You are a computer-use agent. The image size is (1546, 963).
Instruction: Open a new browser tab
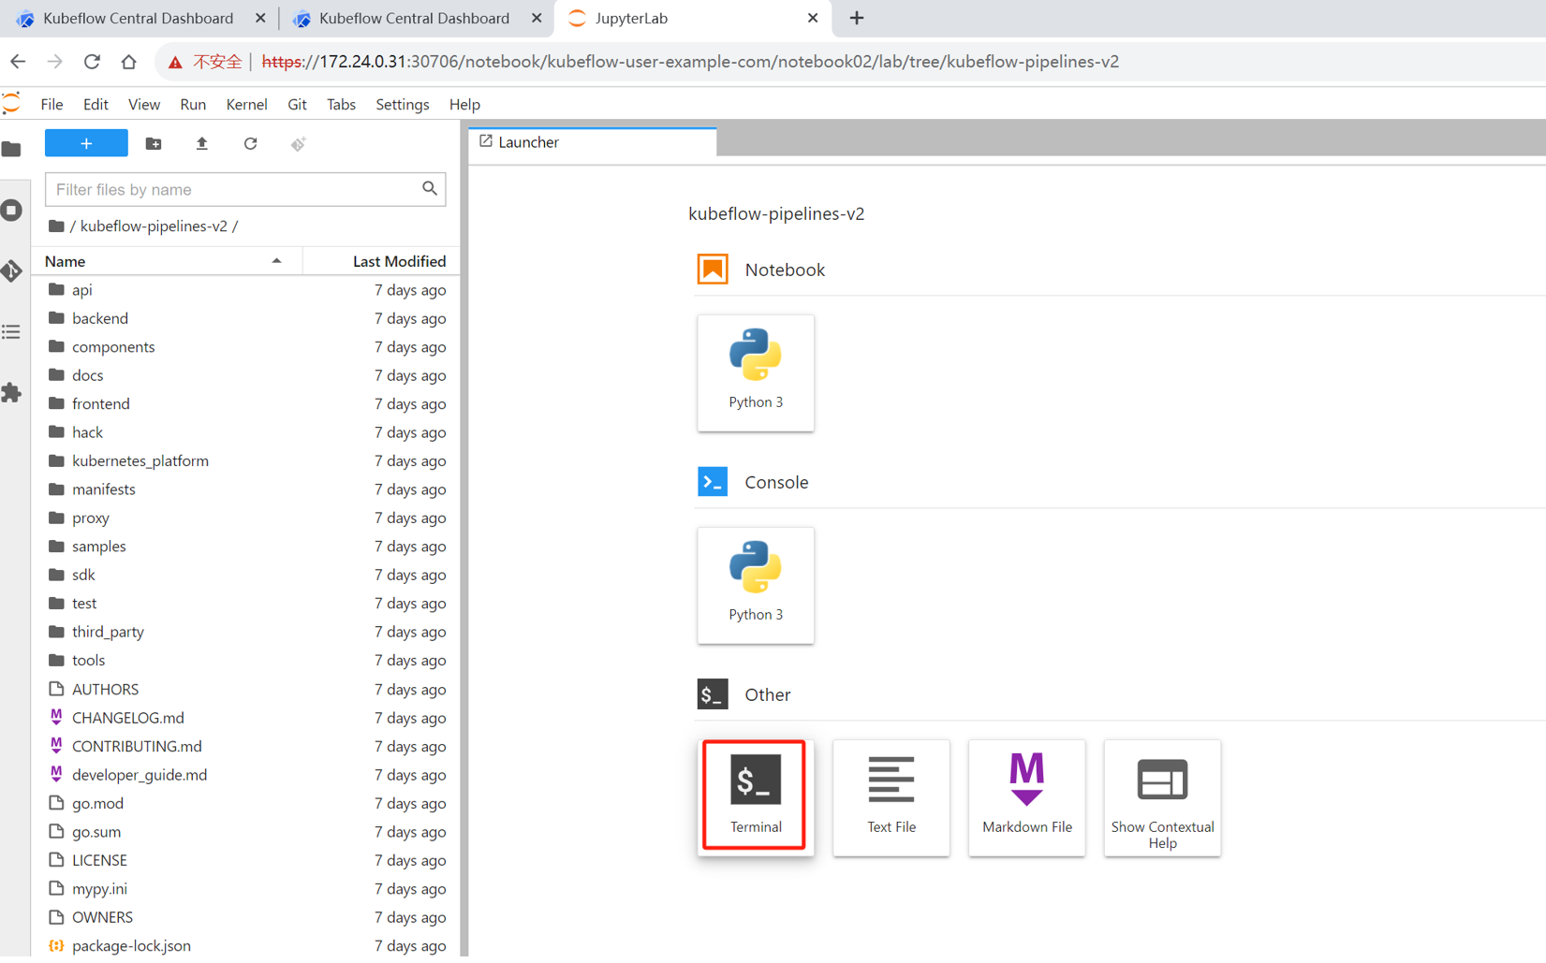(857, 18)
